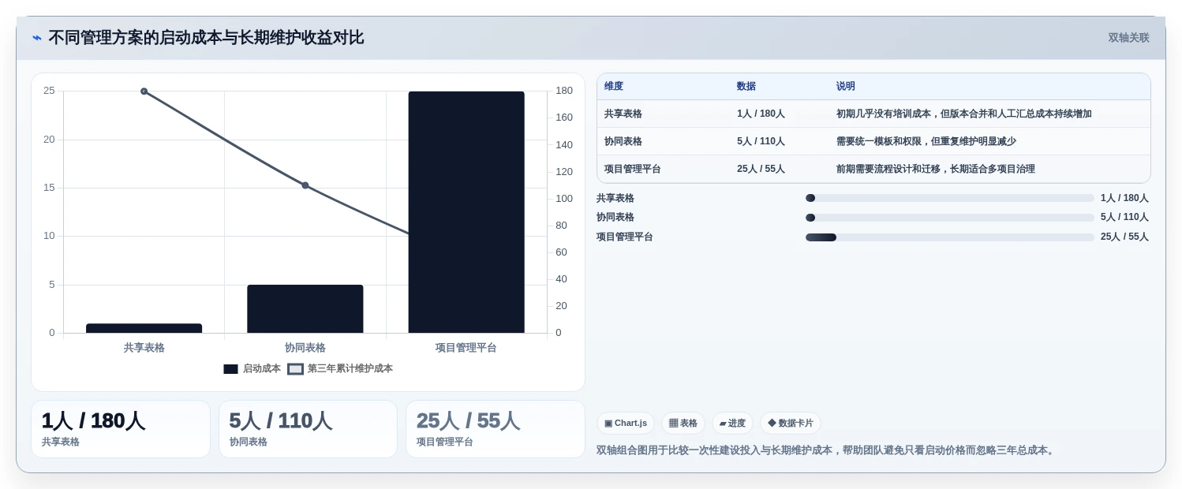Viewport: 1182px width, 489px height.
Task: Click the footnote starting 双轴组合图用于比较
Action: click(x=827, y=450)
